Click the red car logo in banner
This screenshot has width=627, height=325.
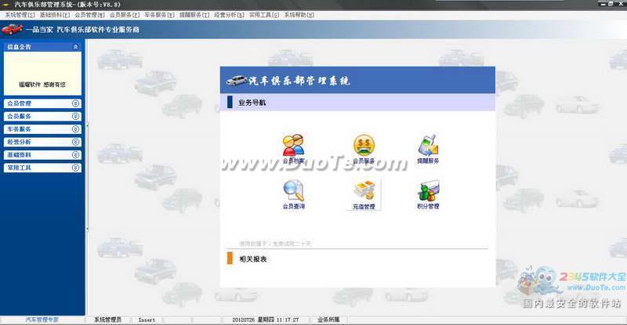pyautogui.click(x=12, y=30)
